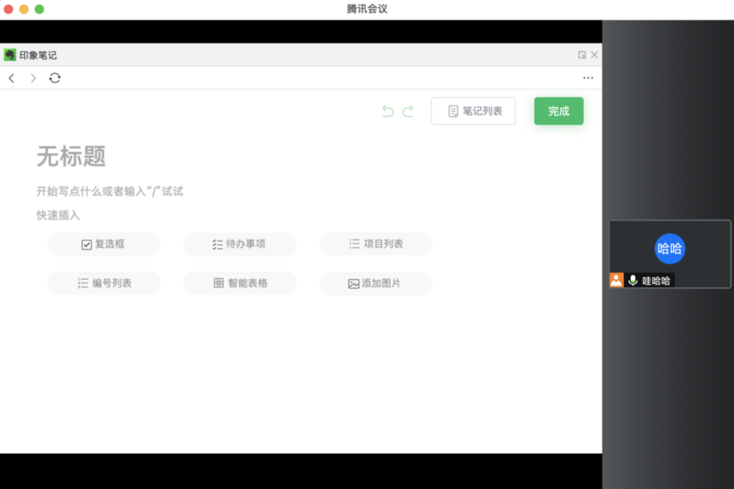This screenshot has width=734, height=489.
Task: Click the microphone icon next to 哇哈哈
Action: (x=633, y=280)
